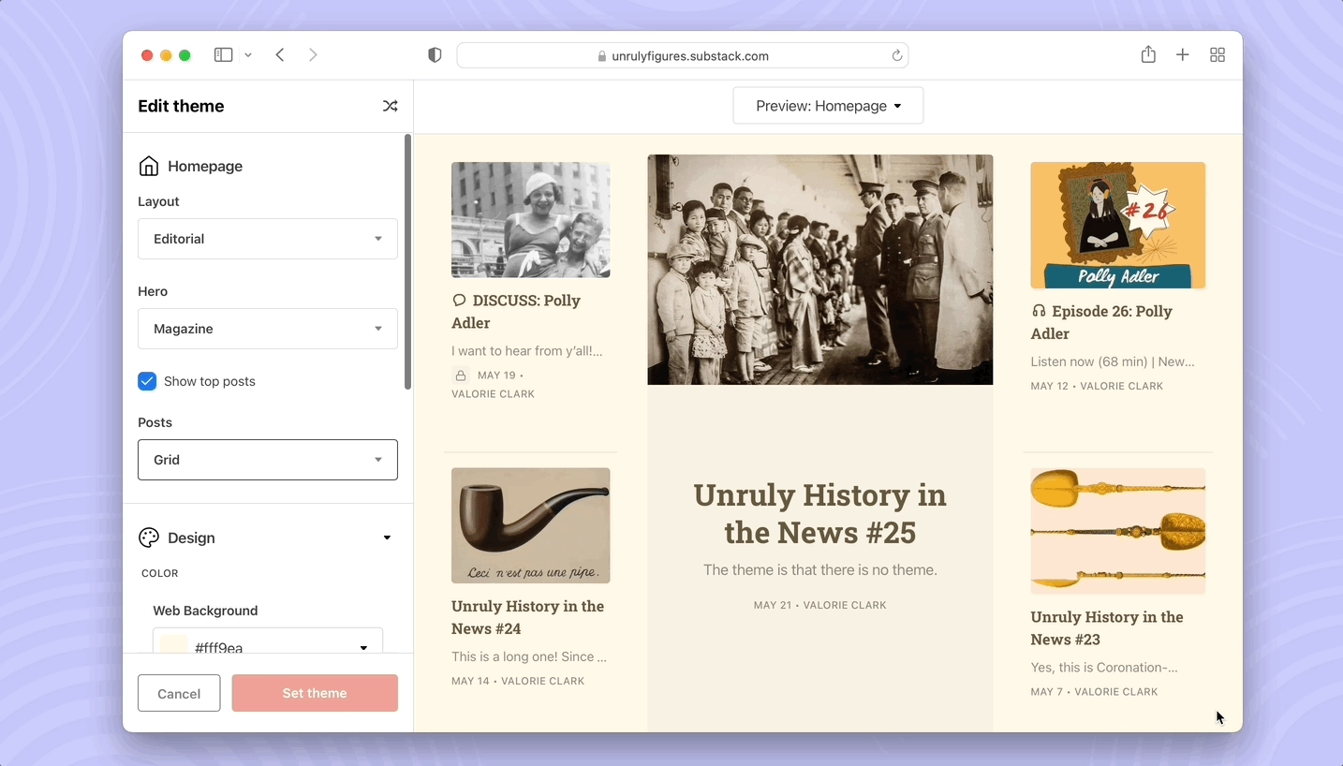Click the Web Background label

coord(205,611)
